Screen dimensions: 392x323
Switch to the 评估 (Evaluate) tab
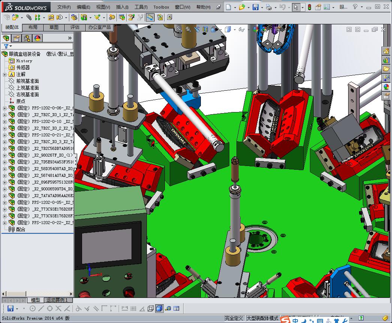75,27
